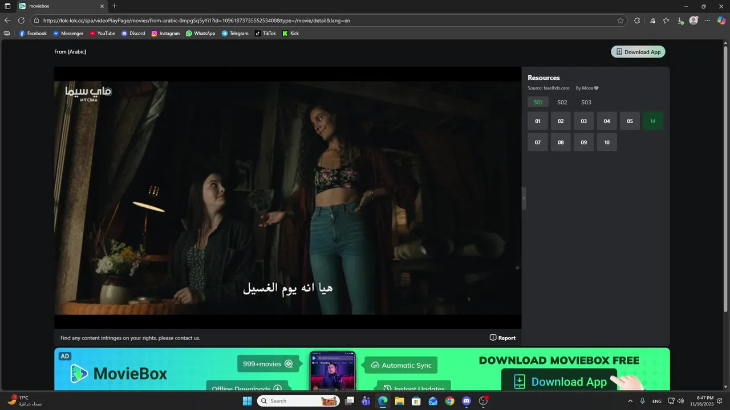The height and width of the screenshot is (410, 730).
Task: View site information lock icon
Action: point(36,20)
